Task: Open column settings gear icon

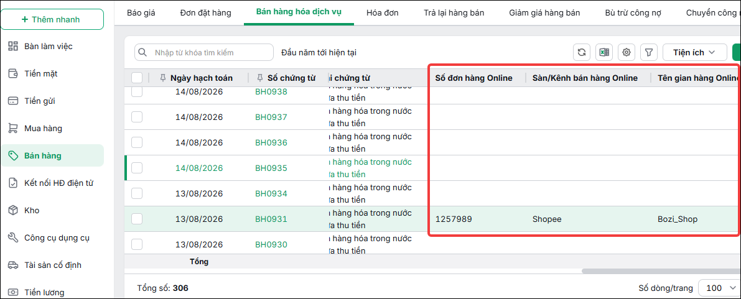Action: [627, 52]
